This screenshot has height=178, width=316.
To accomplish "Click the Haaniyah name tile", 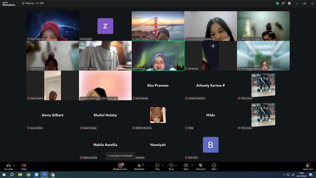I will [x=158, y=145].
